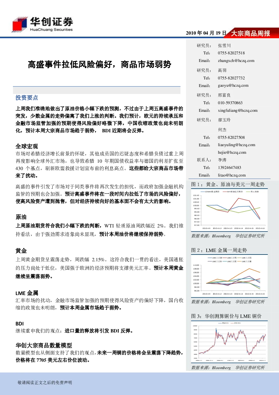Click the gold, oil and dollar line chart
279x395 pixels.
[229, 210]
